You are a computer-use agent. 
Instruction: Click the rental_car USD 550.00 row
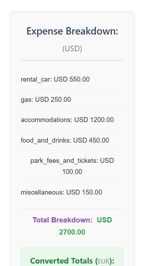tap(72, 79)
